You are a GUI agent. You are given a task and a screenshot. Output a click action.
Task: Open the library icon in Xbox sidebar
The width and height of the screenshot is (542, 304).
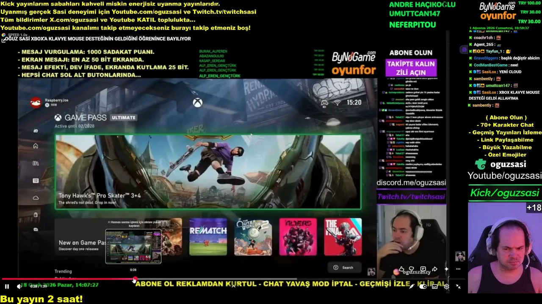36,163
